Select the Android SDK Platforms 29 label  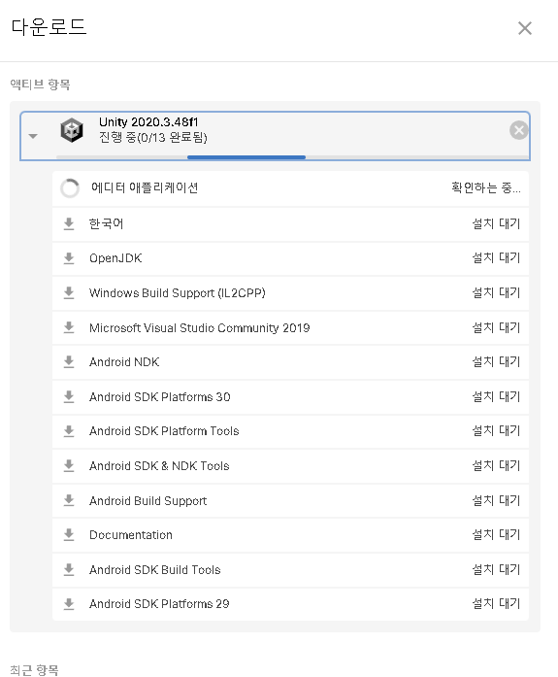click(x=159, y=603)
